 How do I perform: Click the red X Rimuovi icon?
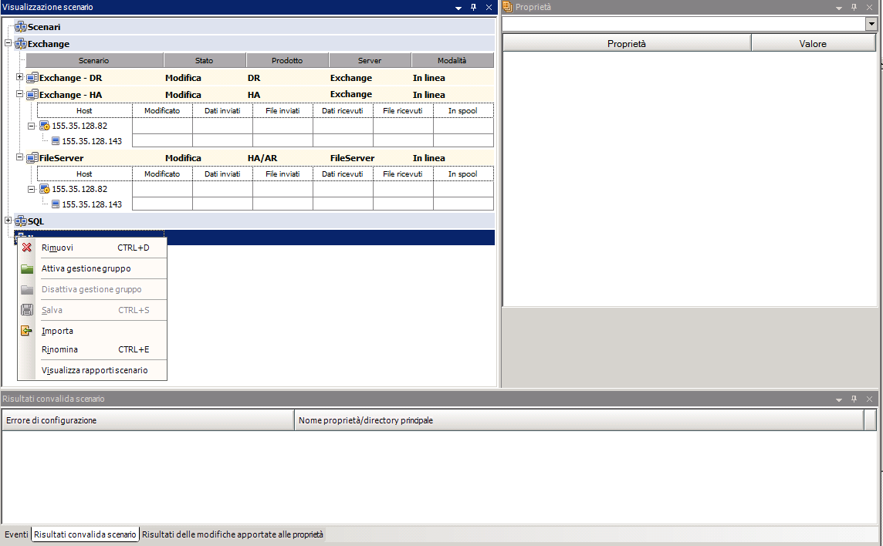[26, 248]
